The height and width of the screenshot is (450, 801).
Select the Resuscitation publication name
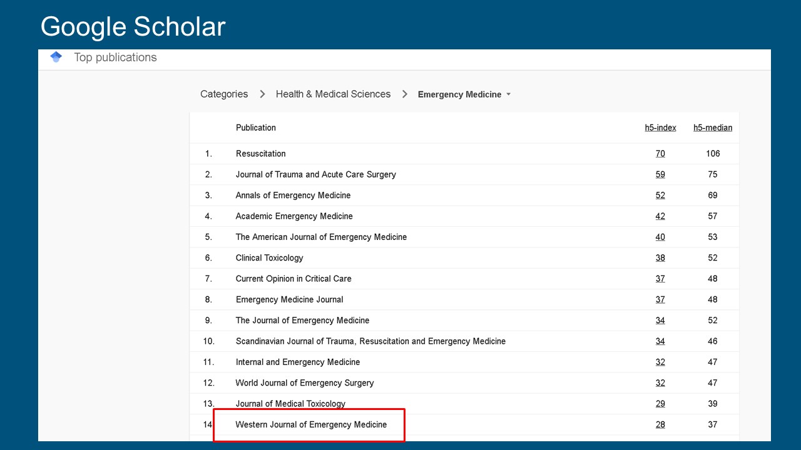pos(261,154)
